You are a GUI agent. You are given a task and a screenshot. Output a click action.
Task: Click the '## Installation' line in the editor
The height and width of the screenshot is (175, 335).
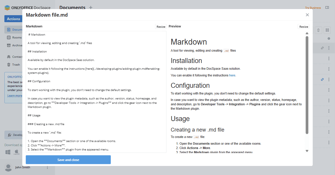tap(37, 52)
